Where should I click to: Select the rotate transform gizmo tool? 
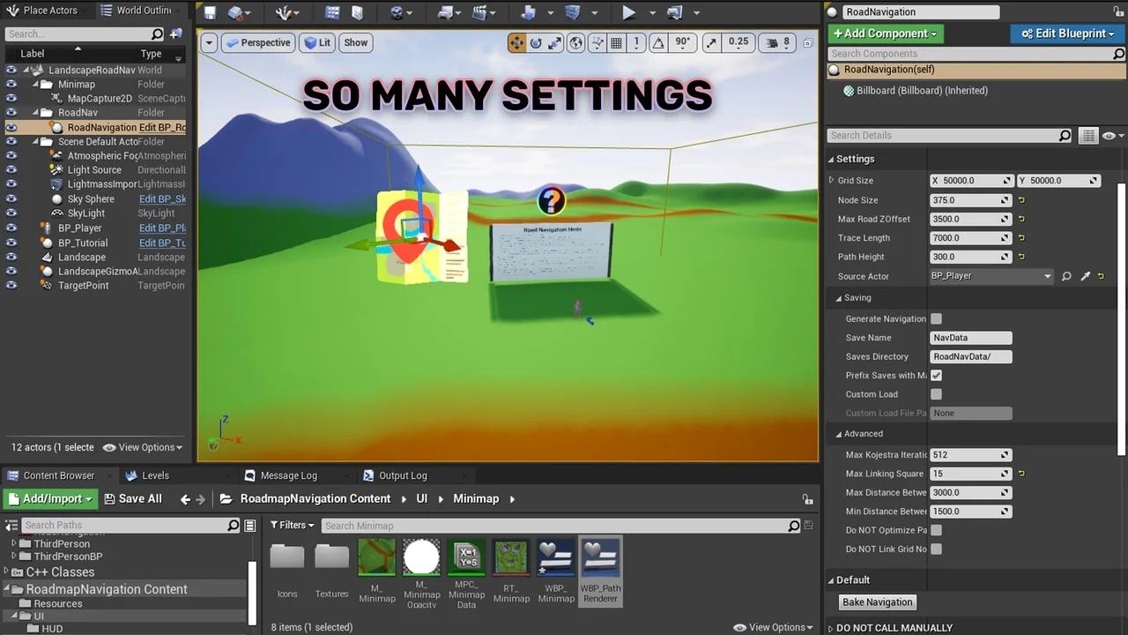[x=536, y=42]
